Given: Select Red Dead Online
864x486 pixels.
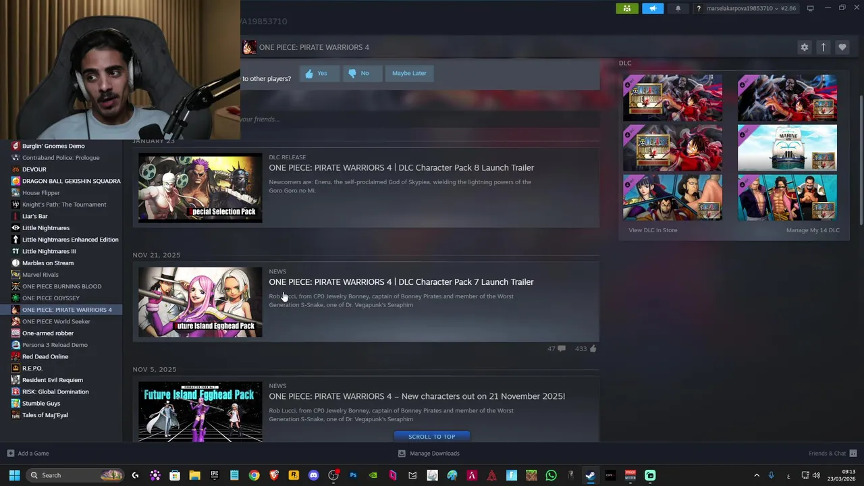Looking at the screenshot, I should (x=45, y=356).
